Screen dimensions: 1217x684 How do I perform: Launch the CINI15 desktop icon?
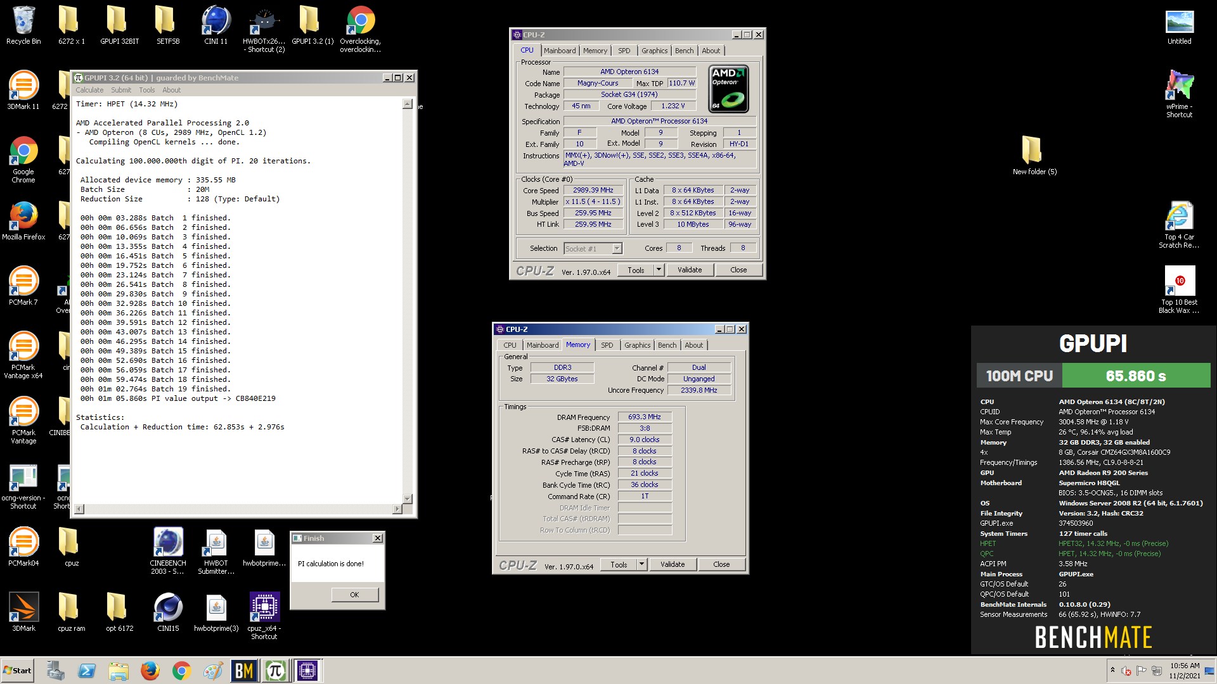tap(168, 612)
